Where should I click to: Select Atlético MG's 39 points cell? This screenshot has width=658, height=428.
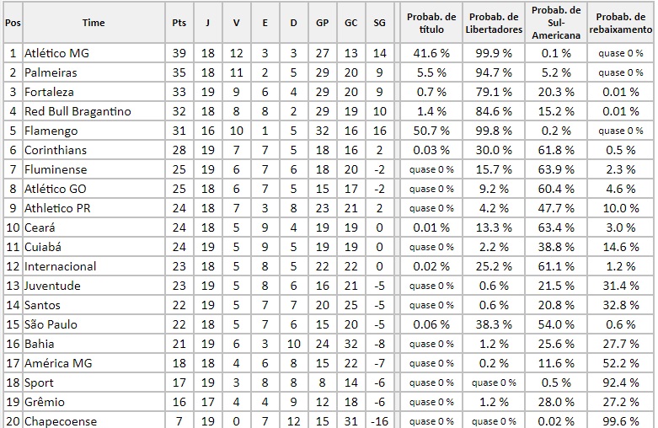179,53
